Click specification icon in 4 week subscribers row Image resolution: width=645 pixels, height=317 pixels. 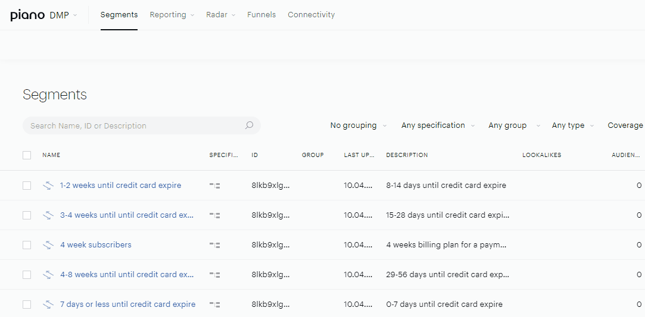[214, 245]
